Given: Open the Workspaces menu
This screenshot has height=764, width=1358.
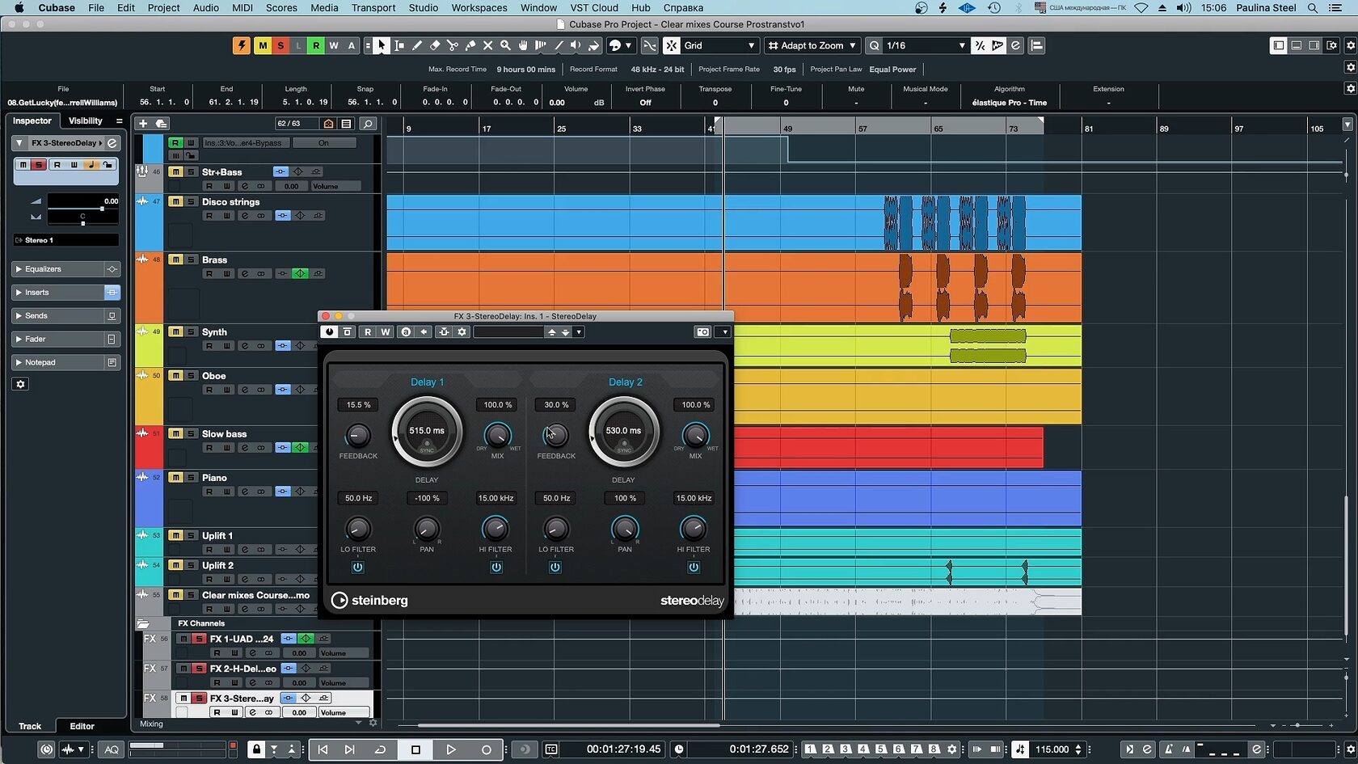Looking at the screenshot, I should coord(479,8).
